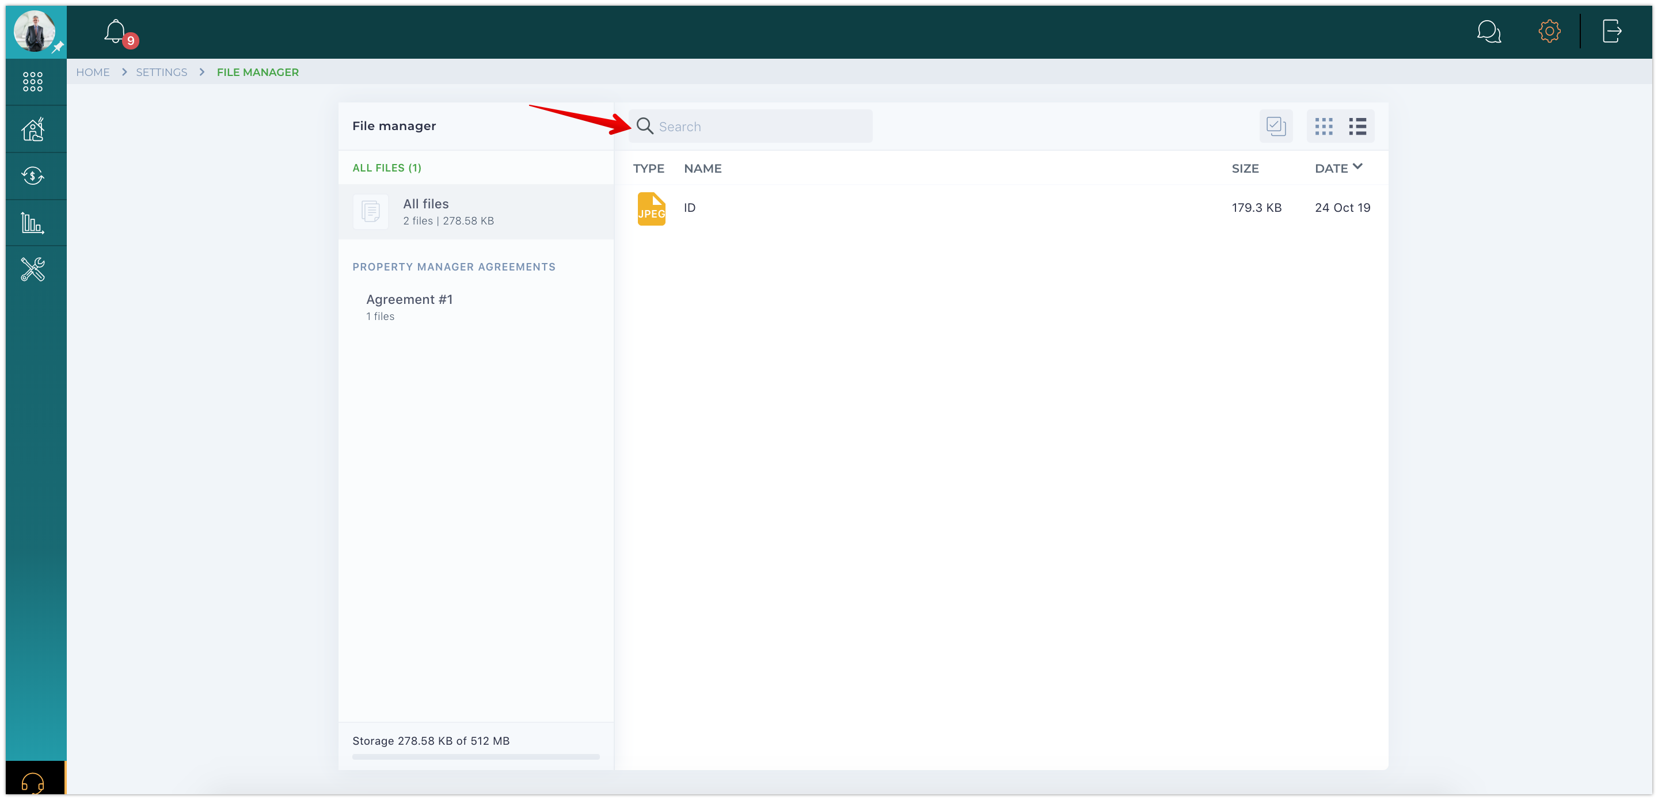Open the notifications bell
The image size is (1658, 800).
pos(115,31)
